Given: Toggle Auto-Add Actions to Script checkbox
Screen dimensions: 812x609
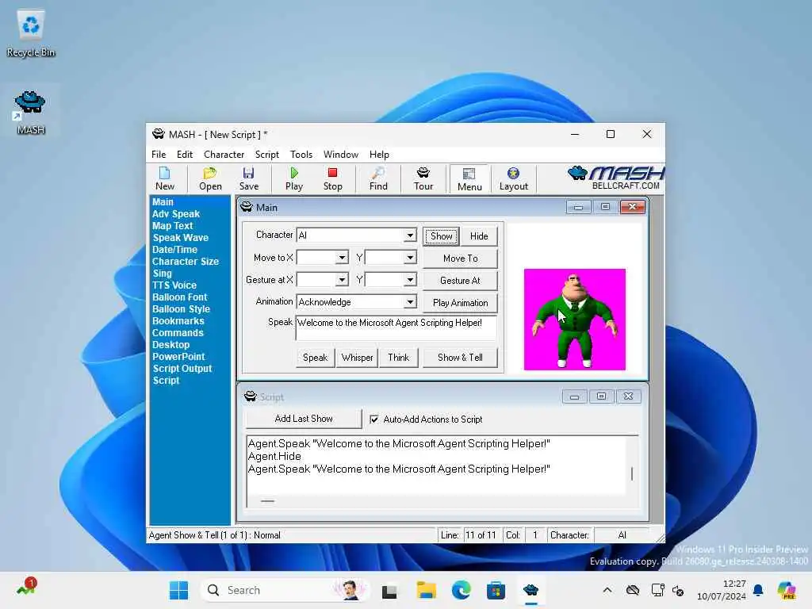Looking at the screenshot, I should click(374, 419).
